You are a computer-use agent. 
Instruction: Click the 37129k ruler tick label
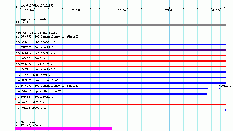pos(76,10)
